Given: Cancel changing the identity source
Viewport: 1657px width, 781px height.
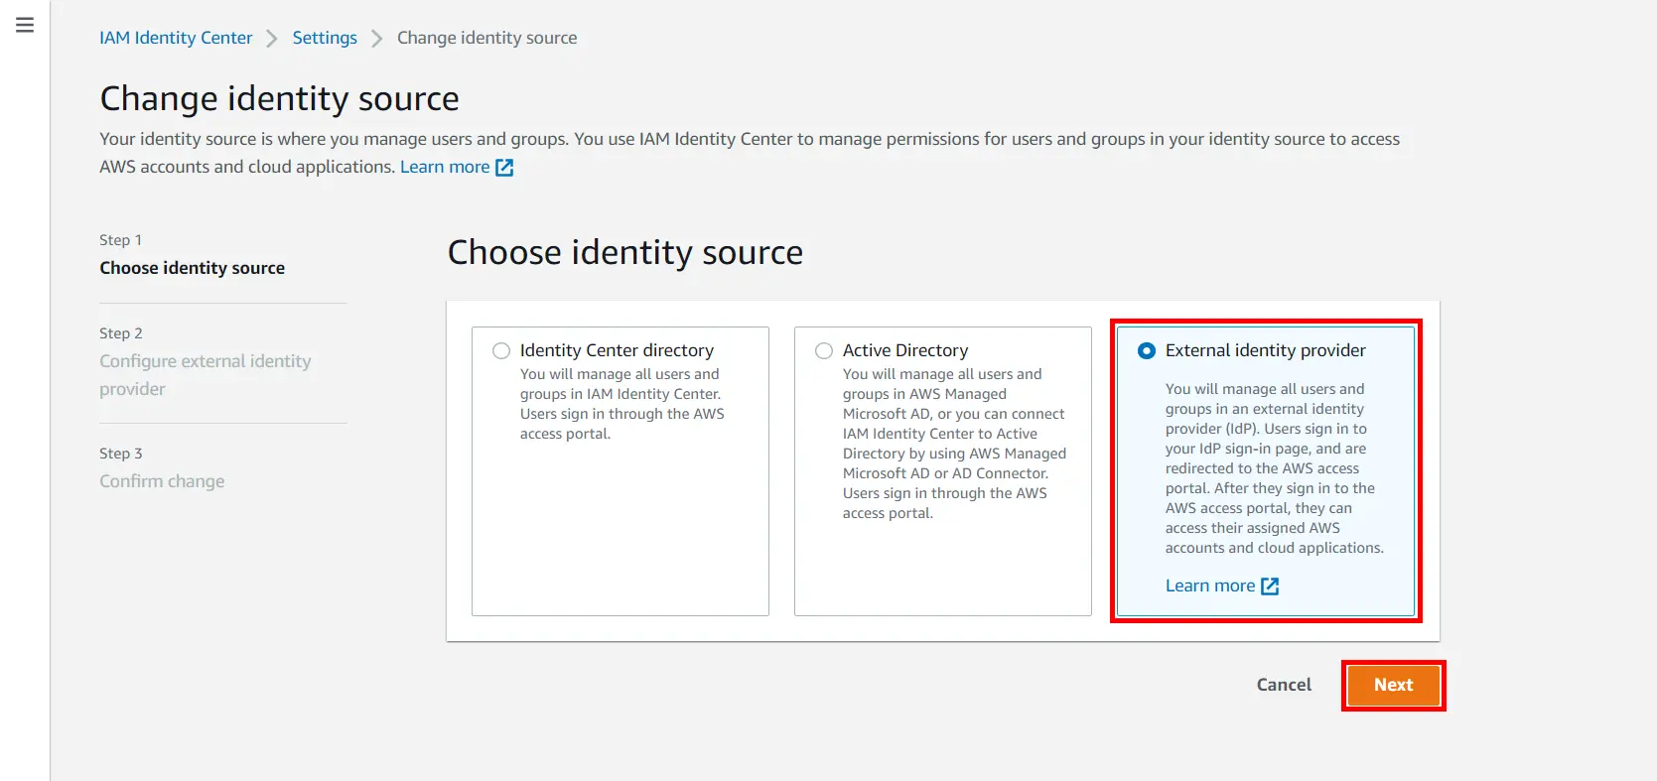Looking at the screenshot, I should tap(1284, 685).
